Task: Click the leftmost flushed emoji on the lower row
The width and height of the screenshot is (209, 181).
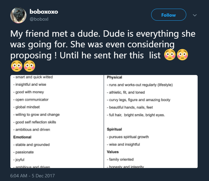Action: pyautogui.click(x=17, y=66)
